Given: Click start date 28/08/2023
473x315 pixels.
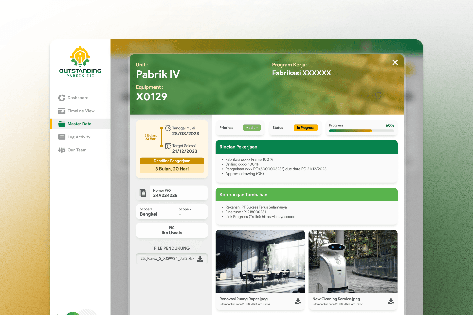Looking at the screenshot, I should [x=186, y=134].
